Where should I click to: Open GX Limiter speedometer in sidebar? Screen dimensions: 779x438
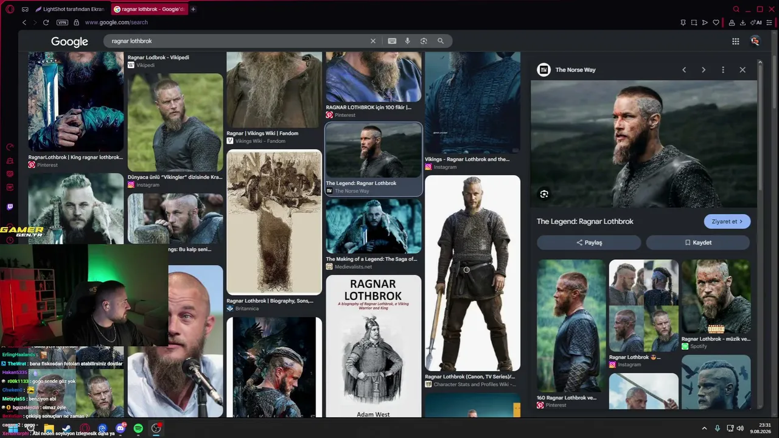[x=10, y=147]
